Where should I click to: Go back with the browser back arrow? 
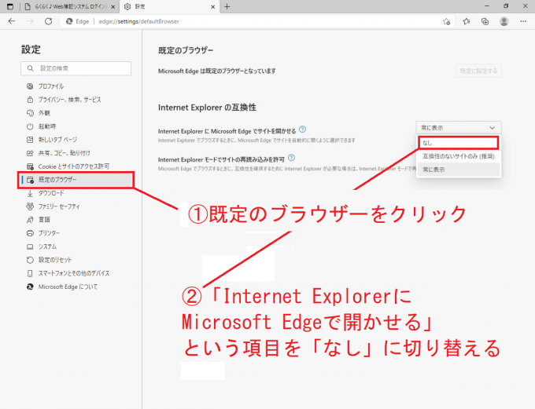point(12,21)
